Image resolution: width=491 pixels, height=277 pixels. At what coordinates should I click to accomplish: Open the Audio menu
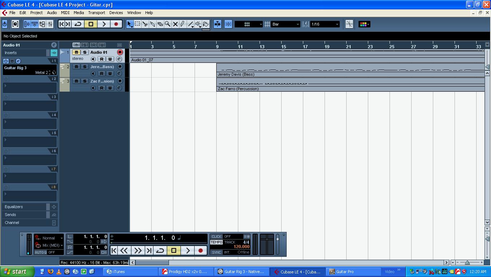click(x=52, y=13)
